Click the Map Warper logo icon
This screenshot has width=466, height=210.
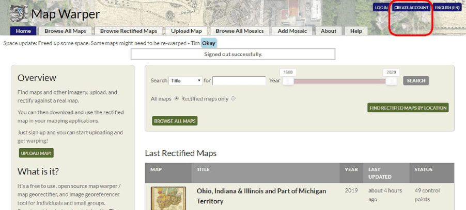pos(19,14)
